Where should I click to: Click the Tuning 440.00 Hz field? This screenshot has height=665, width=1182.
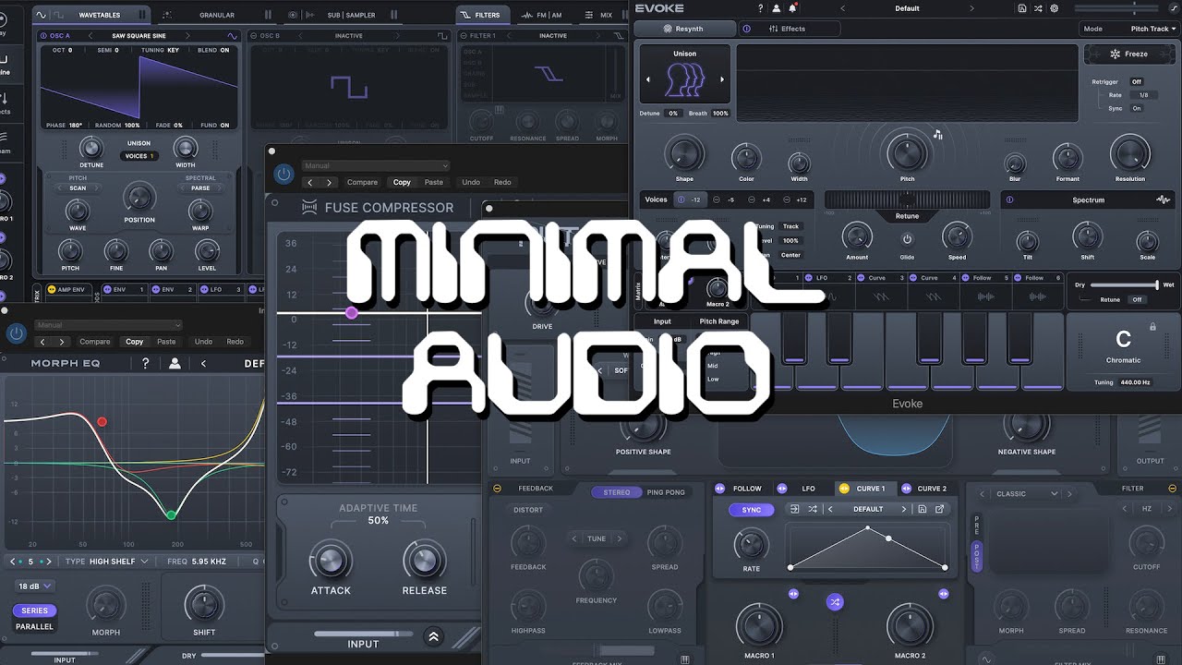tap(1135, 382)
